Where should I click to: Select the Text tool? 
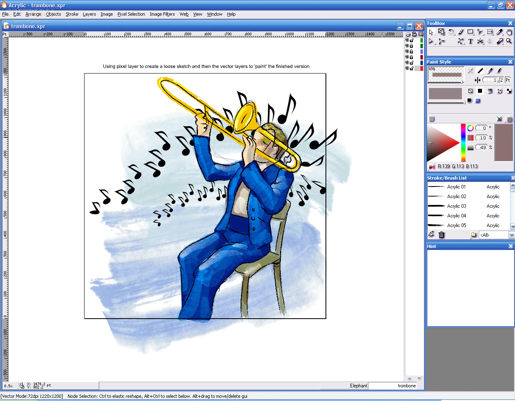(470, 41)
